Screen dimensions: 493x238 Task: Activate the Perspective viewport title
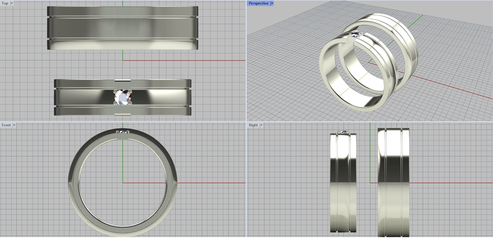(258, 3)
